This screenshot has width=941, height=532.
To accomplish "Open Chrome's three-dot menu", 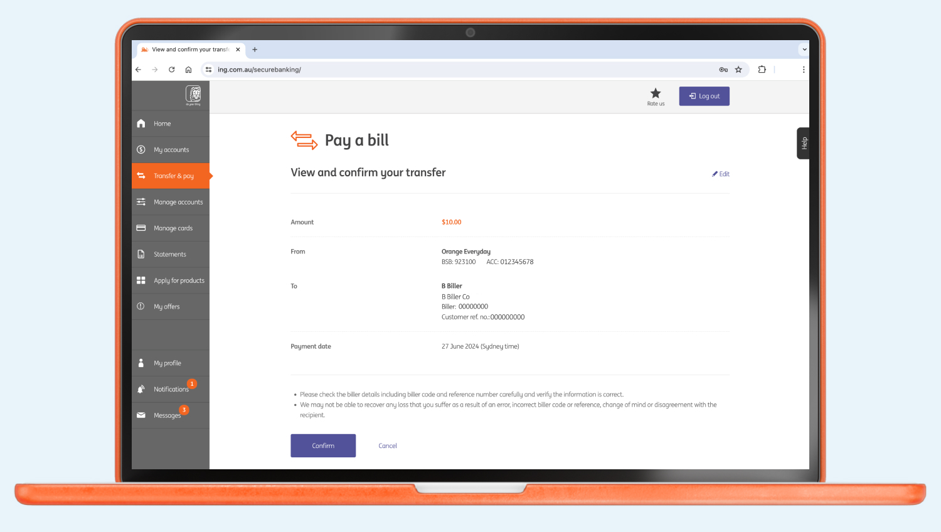I will coord(804,70).
